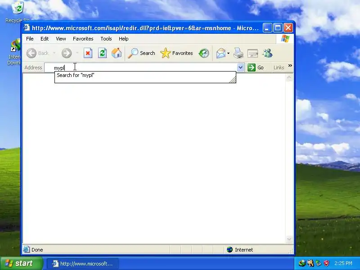
Task: Select the Recycle Bin desktop icon
Action: [x=18, y=12]
